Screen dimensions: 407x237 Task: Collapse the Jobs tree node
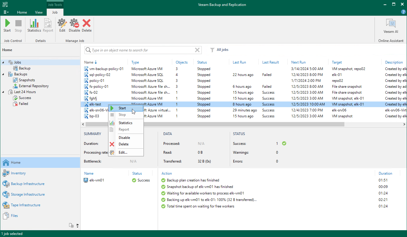tap(3, 62)
